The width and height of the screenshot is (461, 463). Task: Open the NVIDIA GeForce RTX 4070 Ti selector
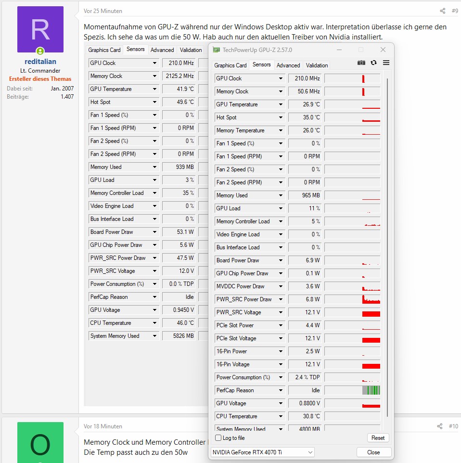click(263, 452)
